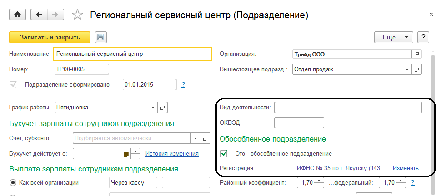Screen dimensions: 441x196
Task: Add form to favorites with star icon
Action: click(x=78, y=15)
